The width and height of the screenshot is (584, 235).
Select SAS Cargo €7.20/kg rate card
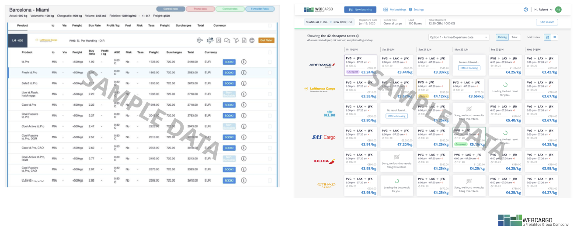coord(397,137)
